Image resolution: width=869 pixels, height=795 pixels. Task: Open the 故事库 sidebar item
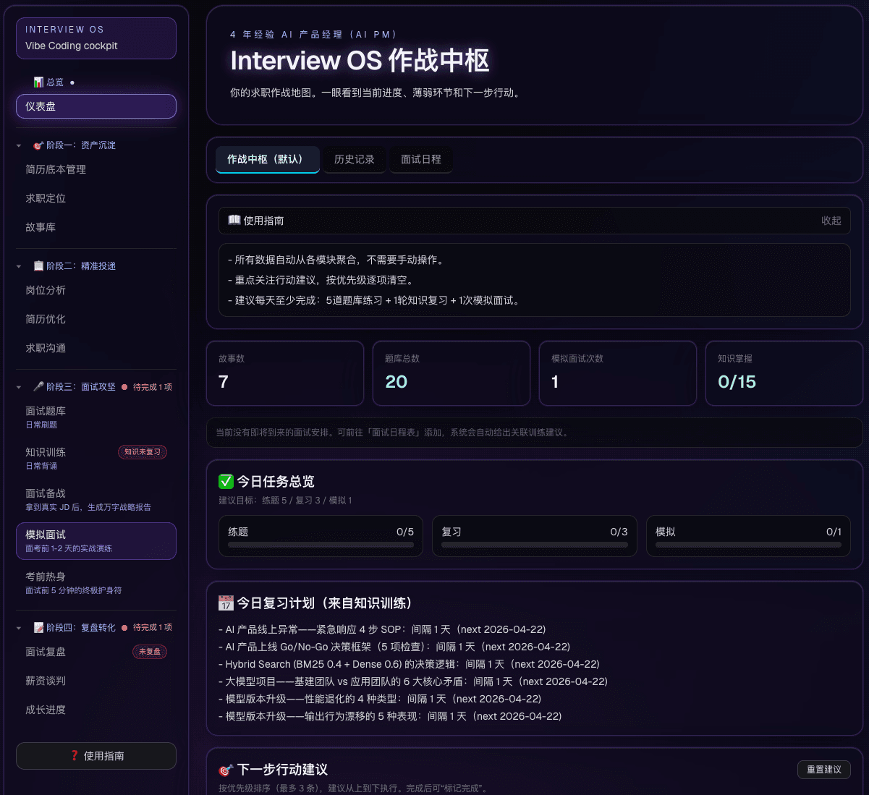96,227
